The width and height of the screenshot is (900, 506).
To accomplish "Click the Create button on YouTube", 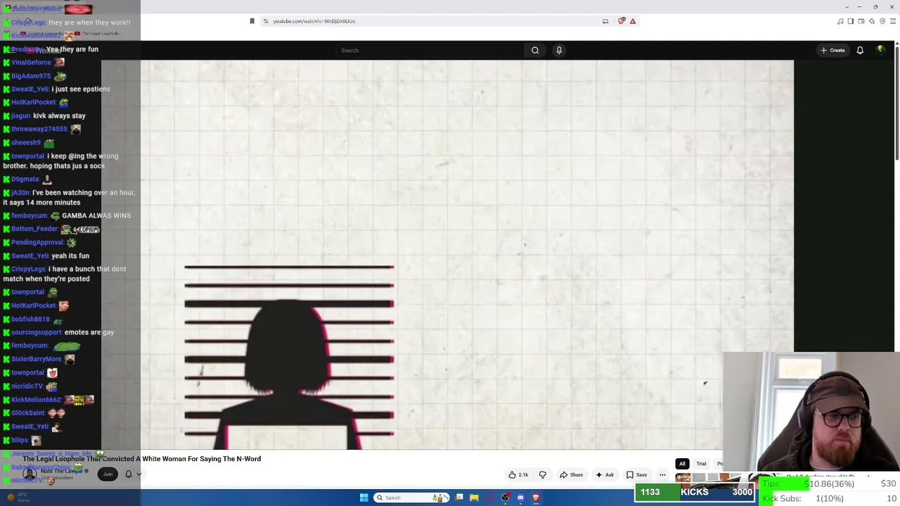I will click(832, 50).
